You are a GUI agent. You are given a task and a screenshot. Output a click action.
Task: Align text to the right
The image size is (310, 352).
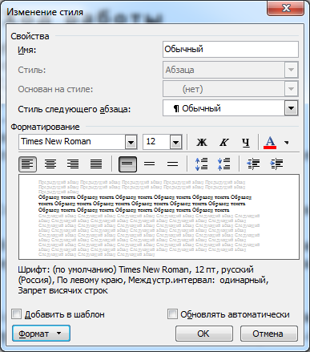73,164
